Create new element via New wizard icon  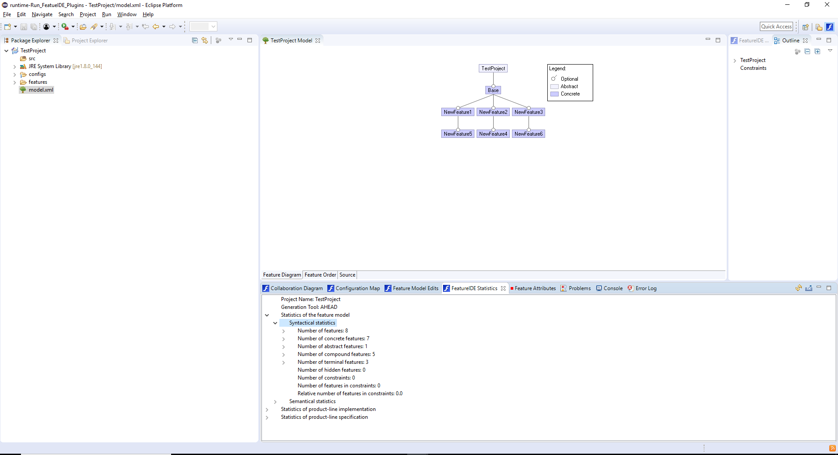7,27
